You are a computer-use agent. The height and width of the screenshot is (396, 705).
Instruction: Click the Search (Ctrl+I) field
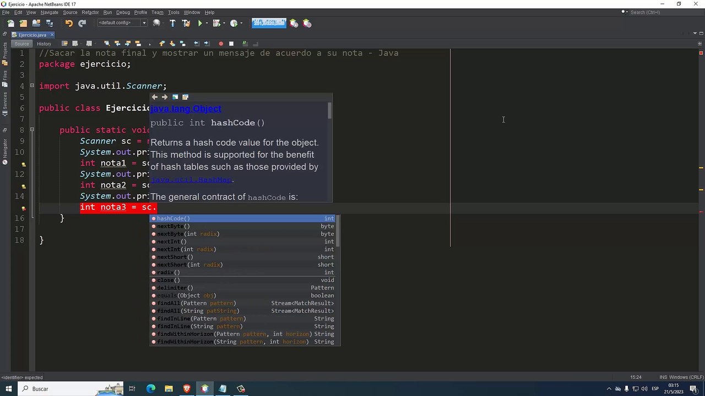(655, 12)
